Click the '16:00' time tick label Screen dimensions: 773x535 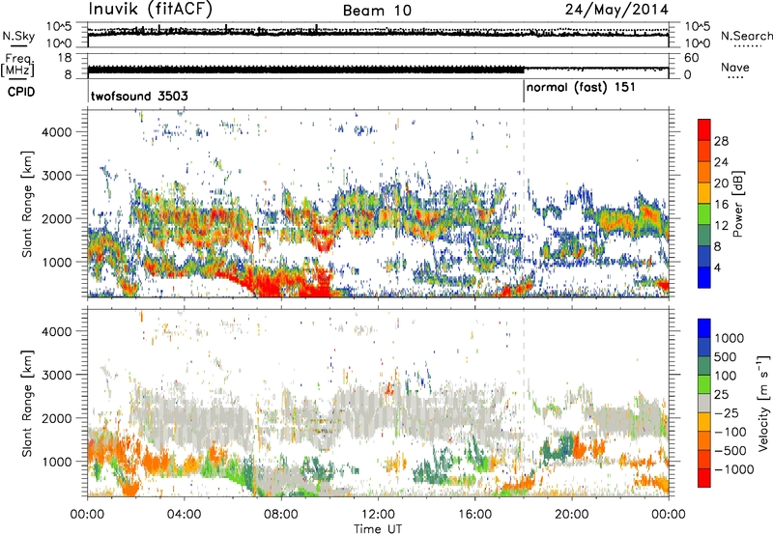[474, 515]
